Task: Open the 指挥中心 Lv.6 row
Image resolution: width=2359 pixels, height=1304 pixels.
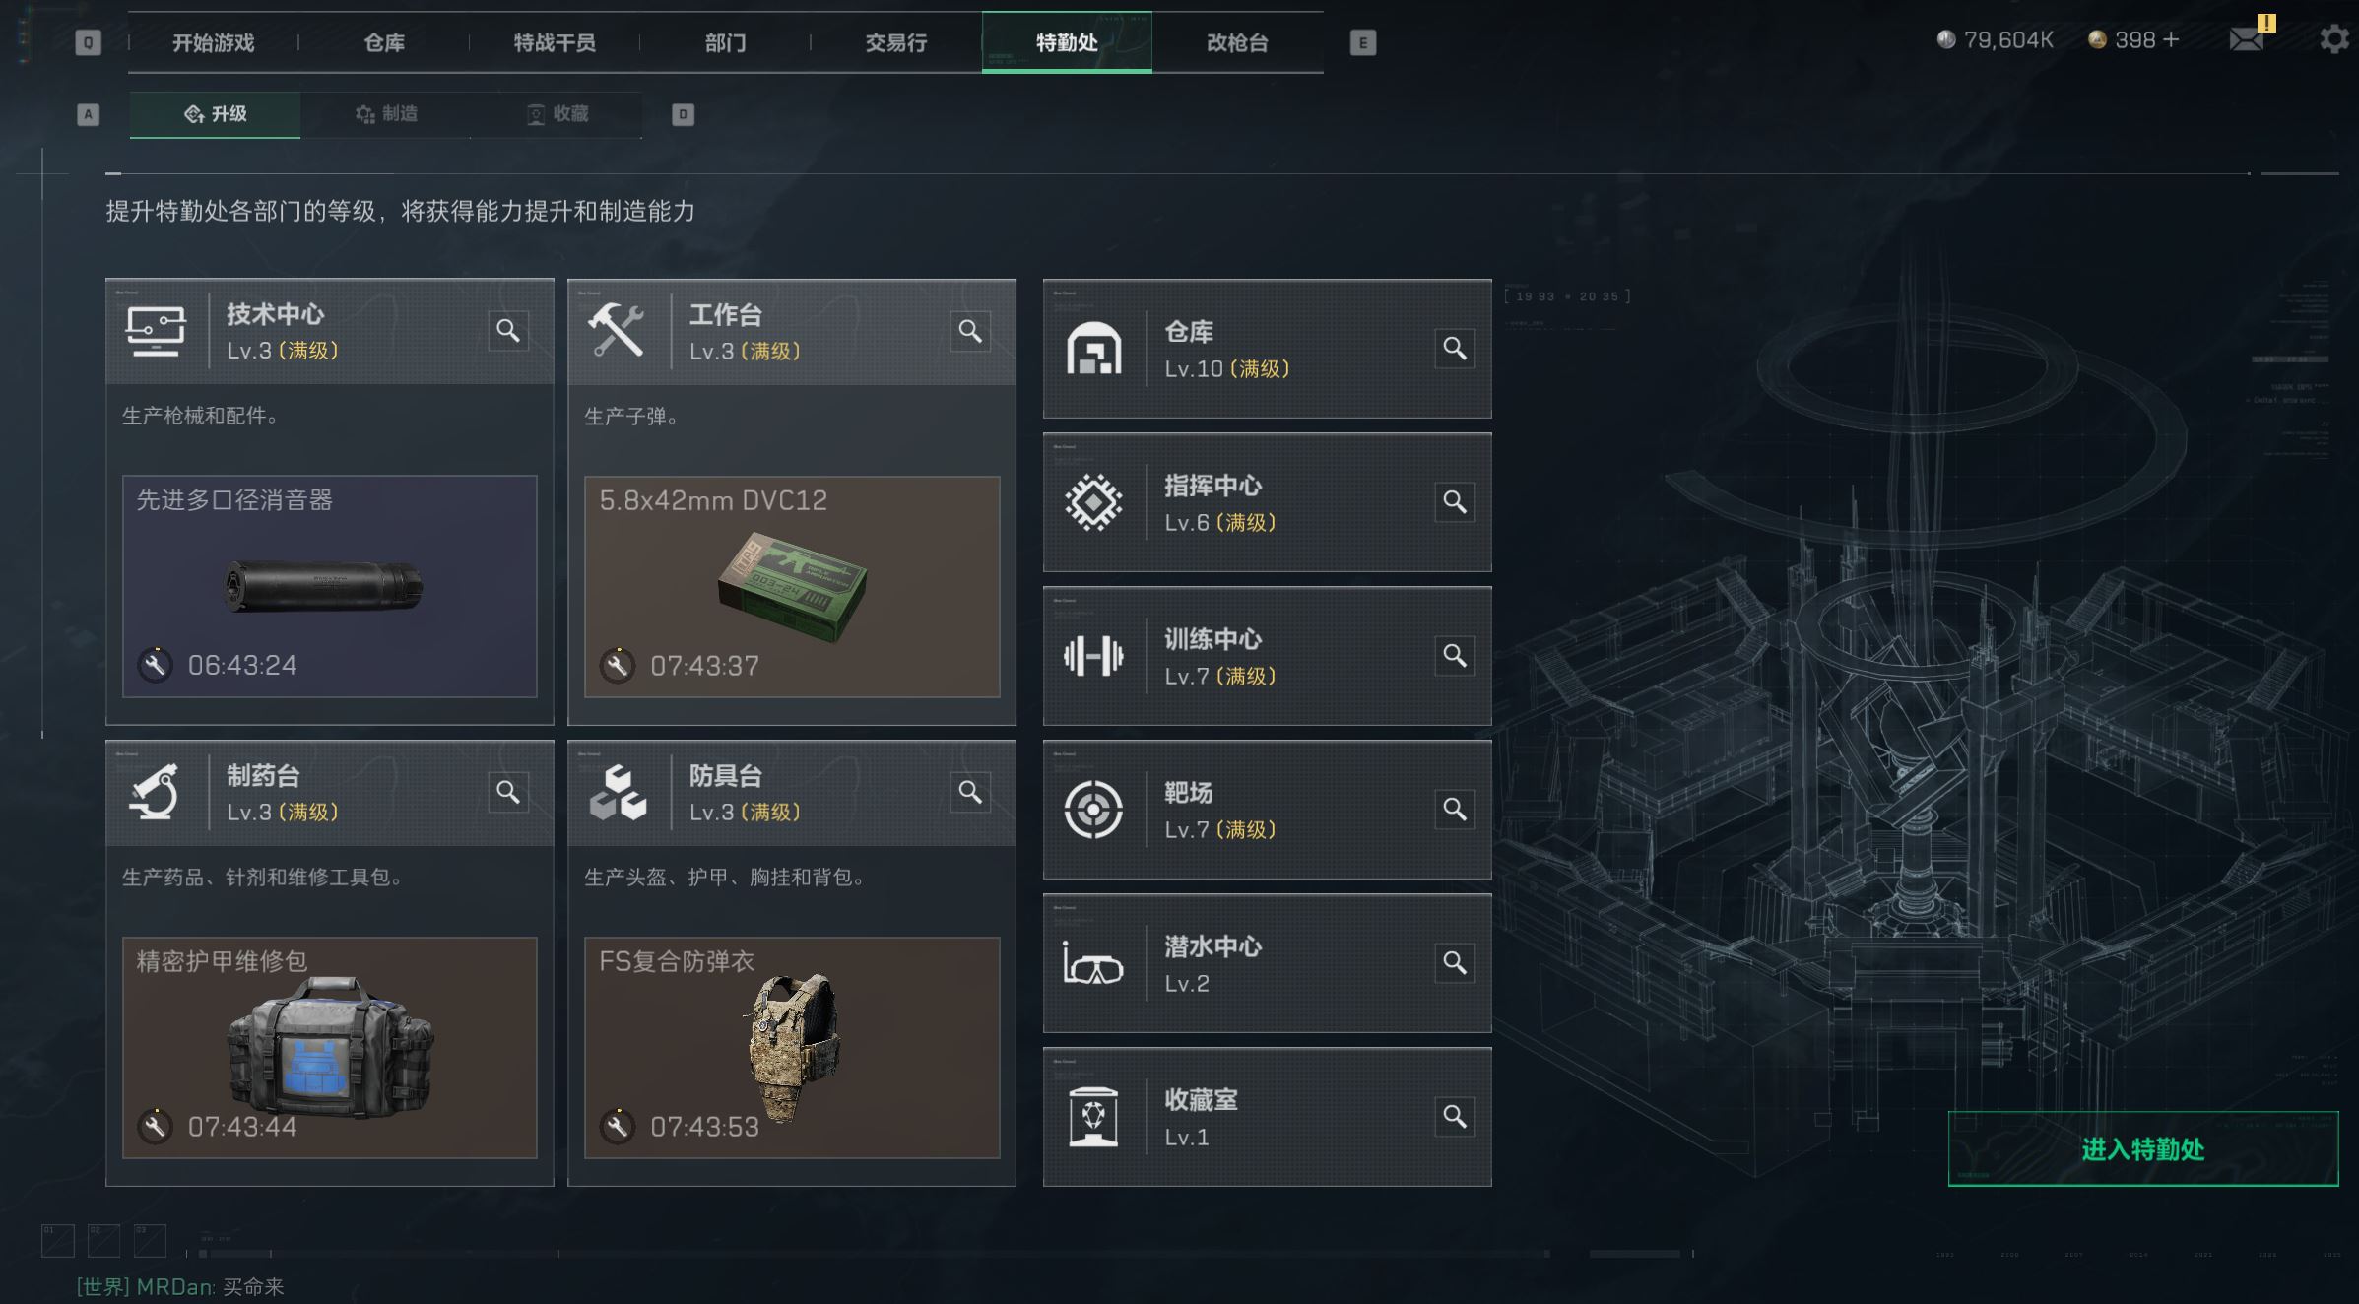Action: pyautogui.click(x=1268, y=502)
